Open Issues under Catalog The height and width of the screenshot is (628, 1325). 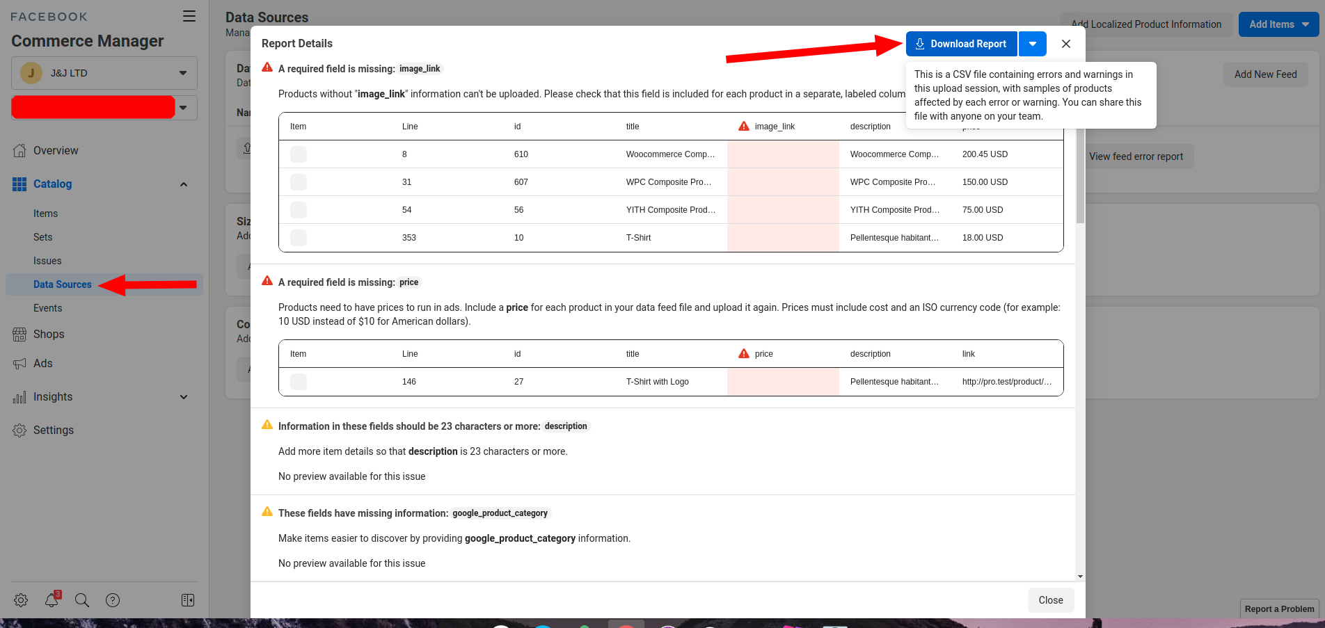pyautogui.click(x=47, y=261)
